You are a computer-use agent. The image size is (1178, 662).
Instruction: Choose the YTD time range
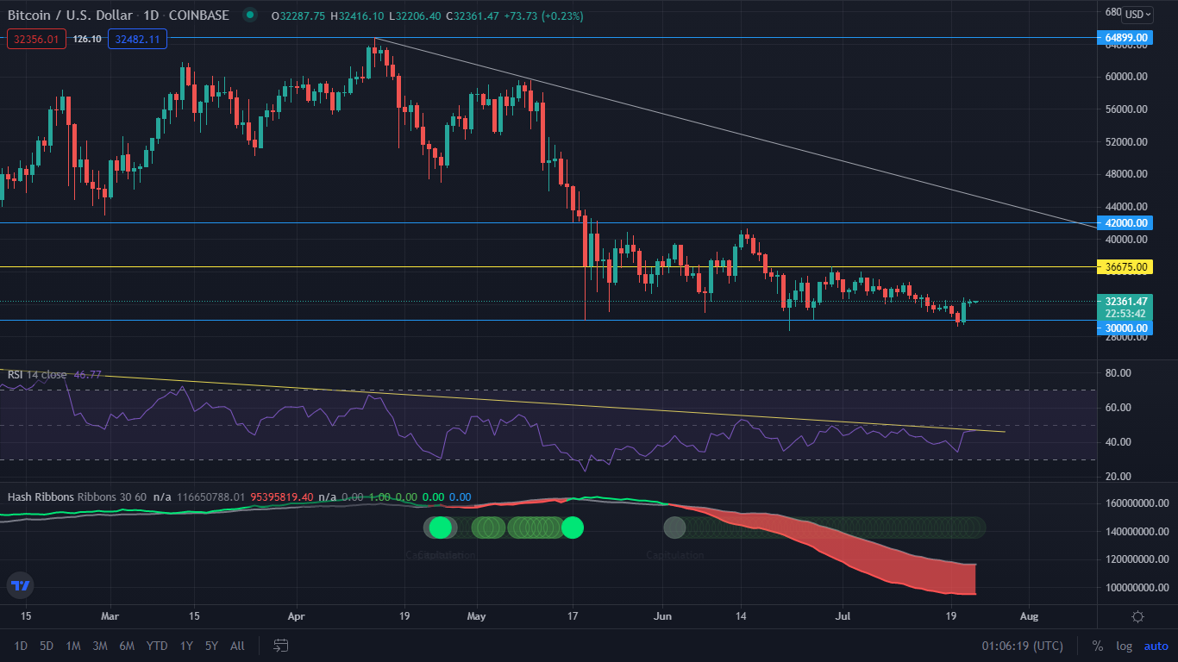point(157,646)
